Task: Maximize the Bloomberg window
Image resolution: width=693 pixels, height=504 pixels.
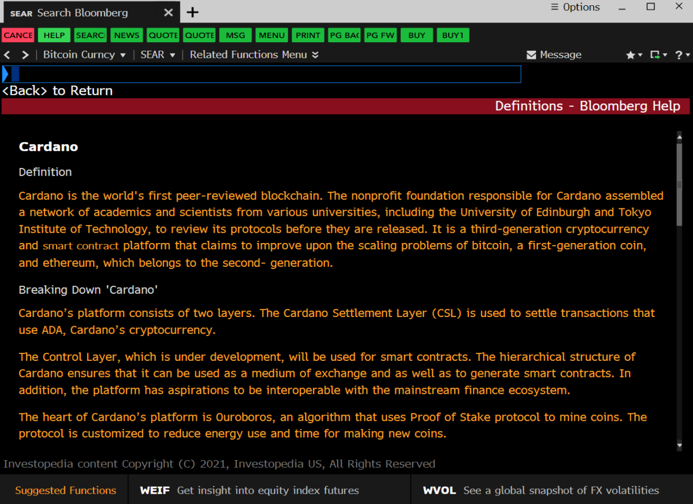Action: (x=651, y=8)
